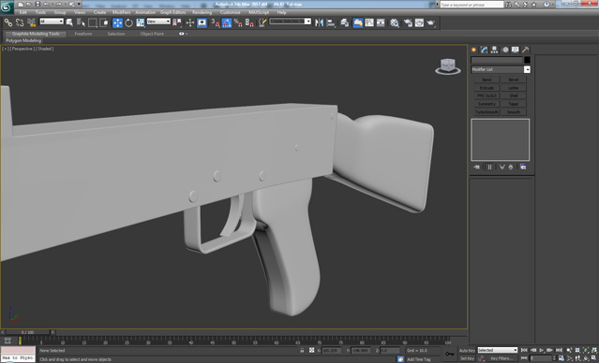Click the ViewCube in the viewport
The image size is (599, 363).
[x=448, y=66]
